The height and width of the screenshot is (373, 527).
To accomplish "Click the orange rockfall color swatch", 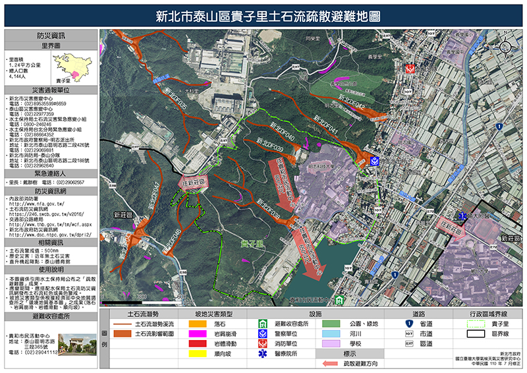I will (x=199, y=324).
